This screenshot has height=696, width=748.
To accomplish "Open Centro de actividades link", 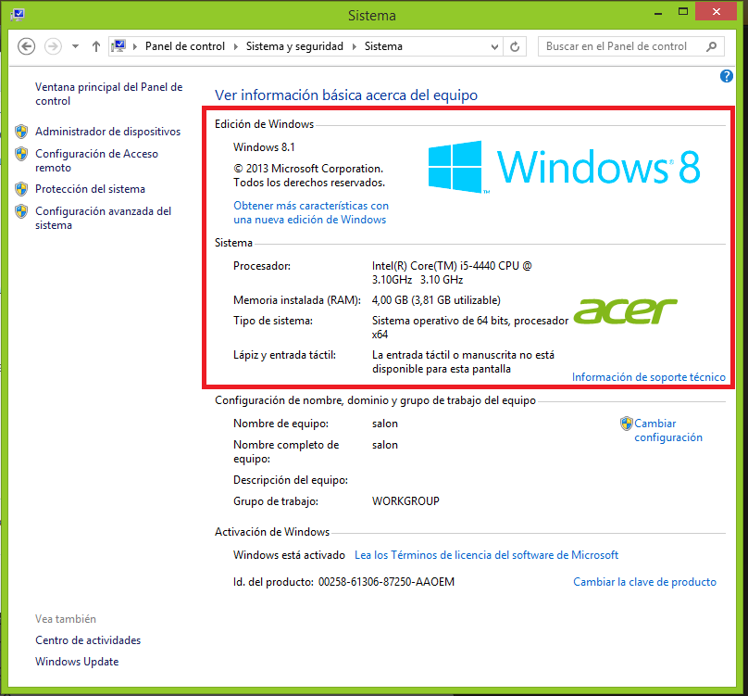I will click(88, 640).
